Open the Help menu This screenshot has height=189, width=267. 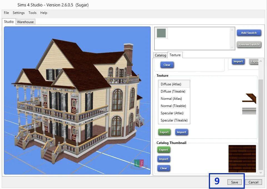pyautogui.click(x=44, y=13)
